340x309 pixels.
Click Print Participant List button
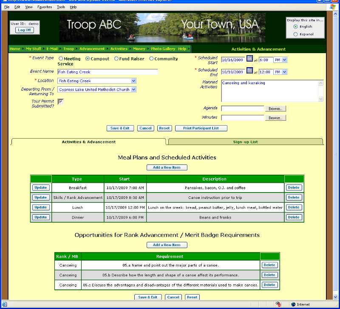coord(201,128)
